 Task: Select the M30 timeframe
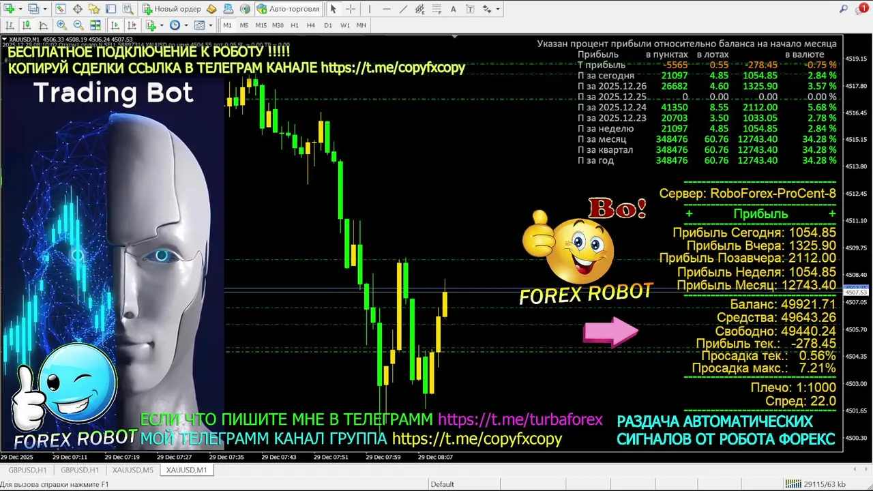pyautogui.click(x=278, y=25)
